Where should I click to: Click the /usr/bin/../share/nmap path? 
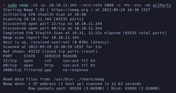(x=79, y=79)
